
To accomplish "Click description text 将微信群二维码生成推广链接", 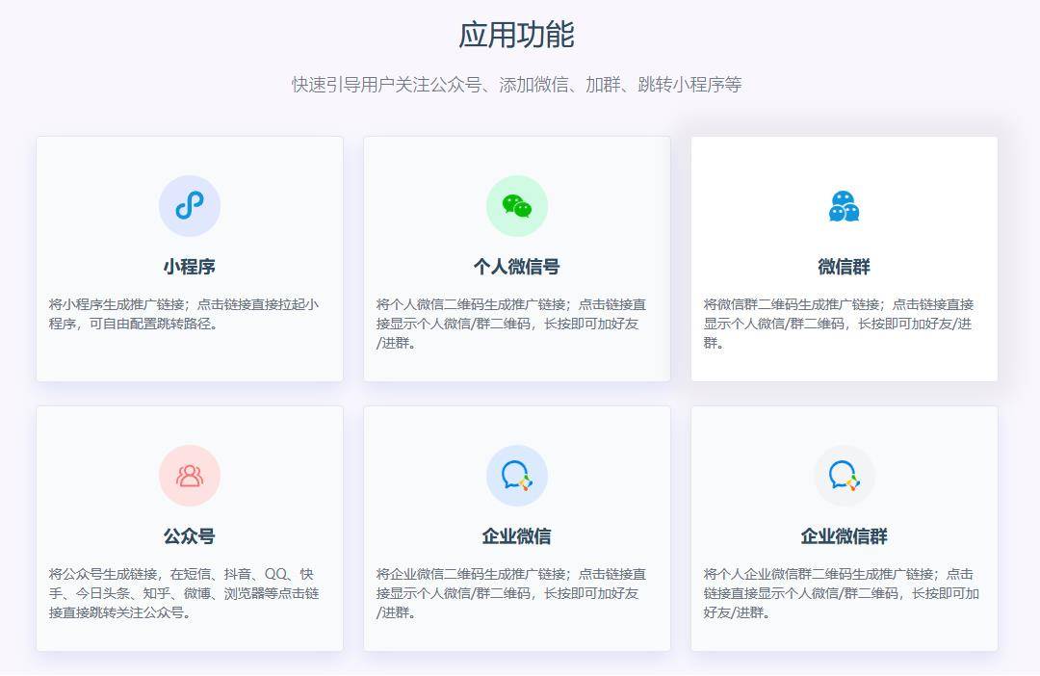I will (x=839, y=324).
